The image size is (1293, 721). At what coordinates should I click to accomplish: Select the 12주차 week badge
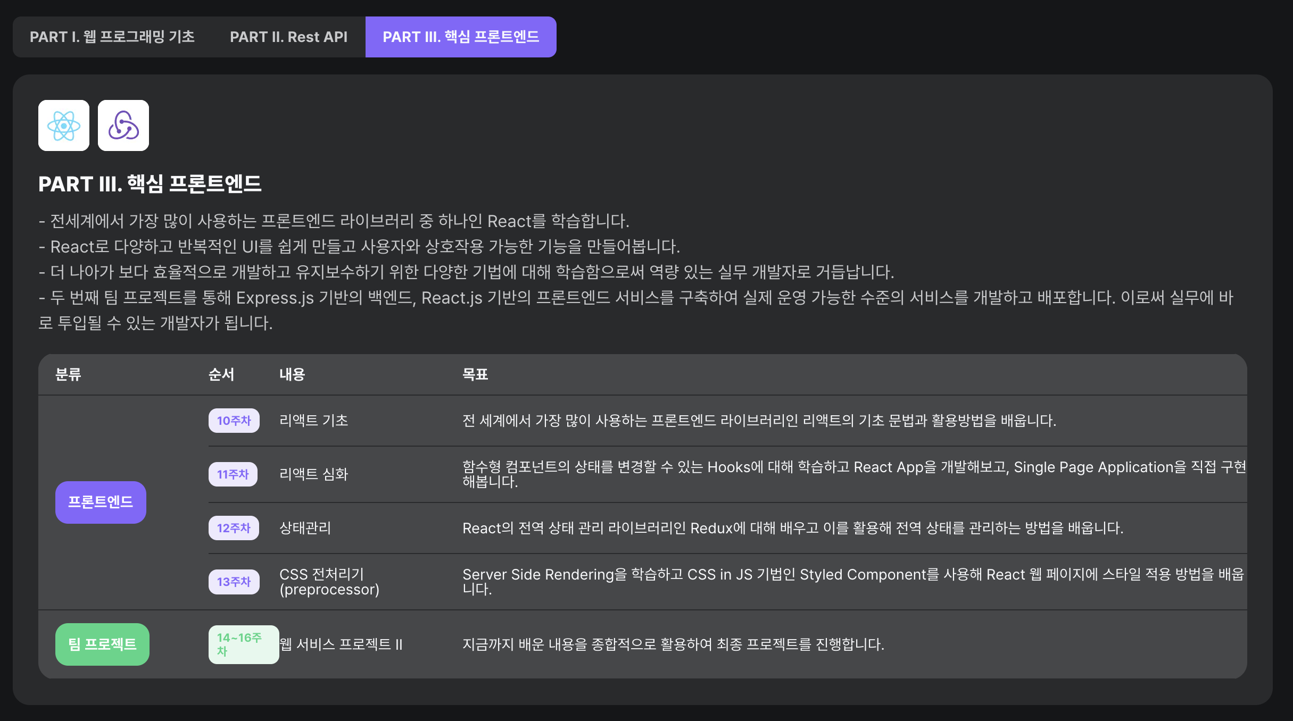234,528
